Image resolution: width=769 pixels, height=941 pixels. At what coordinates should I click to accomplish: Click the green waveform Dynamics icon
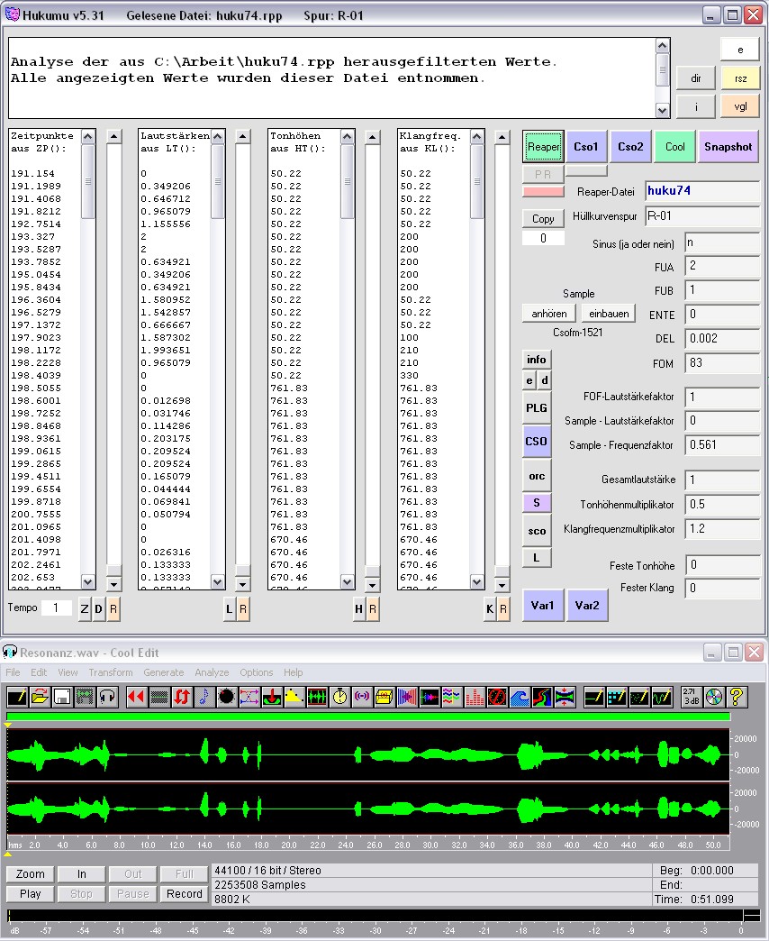click(x=317, y=697)
